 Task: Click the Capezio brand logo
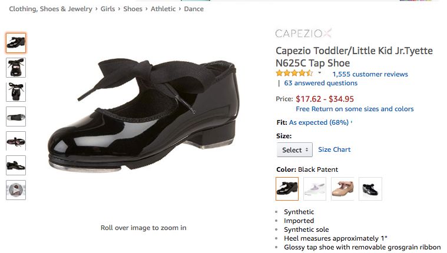click(x=303, y=33)
